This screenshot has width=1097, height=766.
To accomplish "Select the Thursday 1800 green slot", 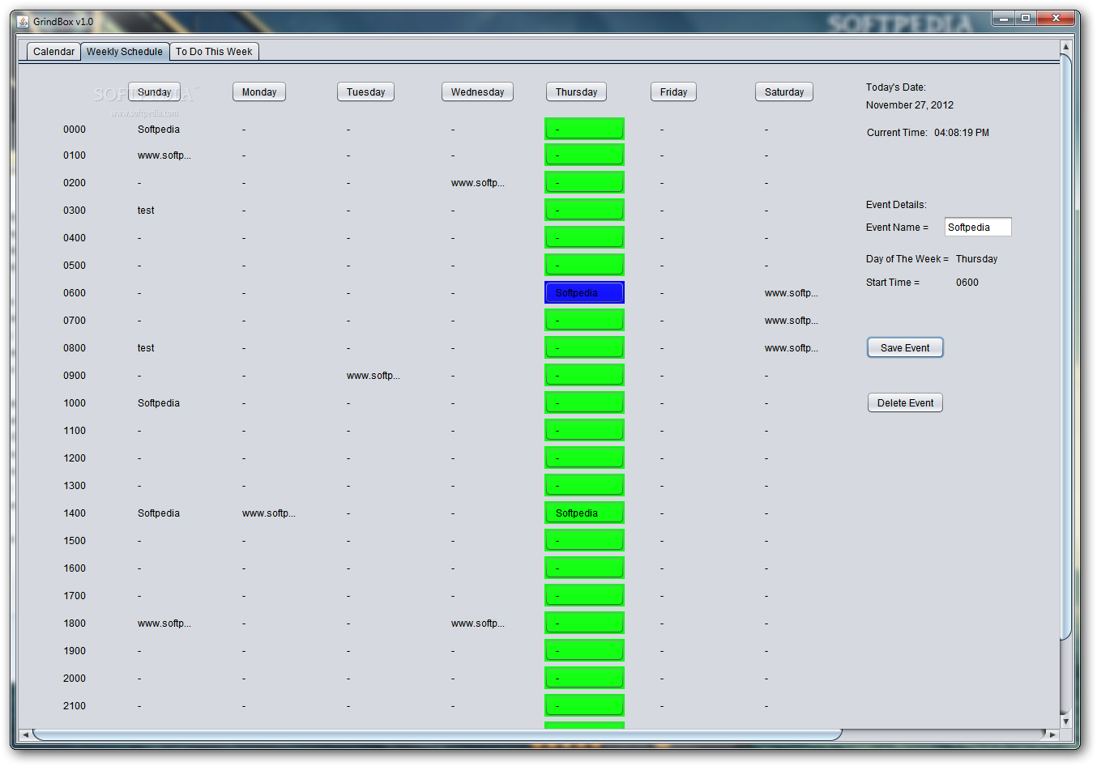I will (584, 623).
